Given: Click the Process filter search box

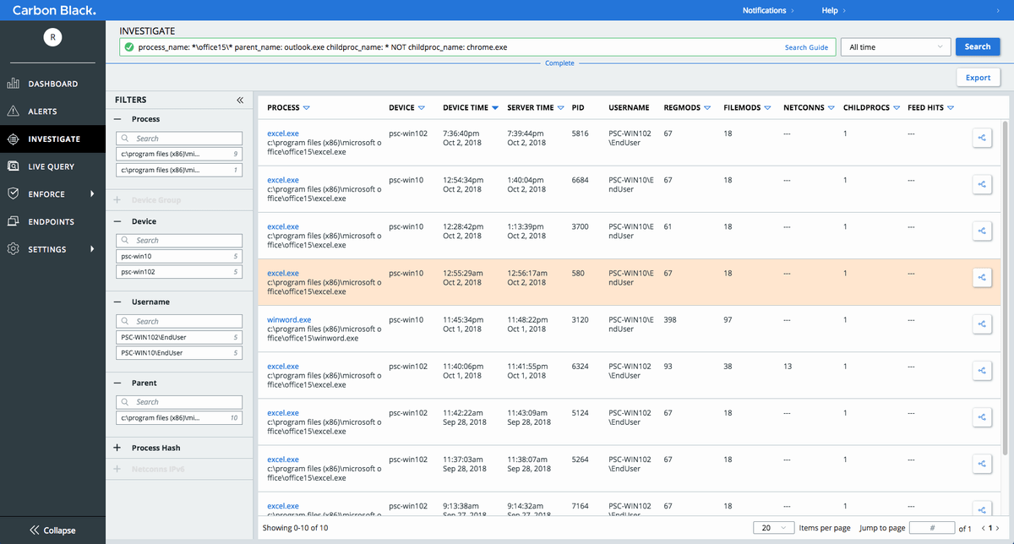Looking at the screenshot, I should (x=179, y=138).
